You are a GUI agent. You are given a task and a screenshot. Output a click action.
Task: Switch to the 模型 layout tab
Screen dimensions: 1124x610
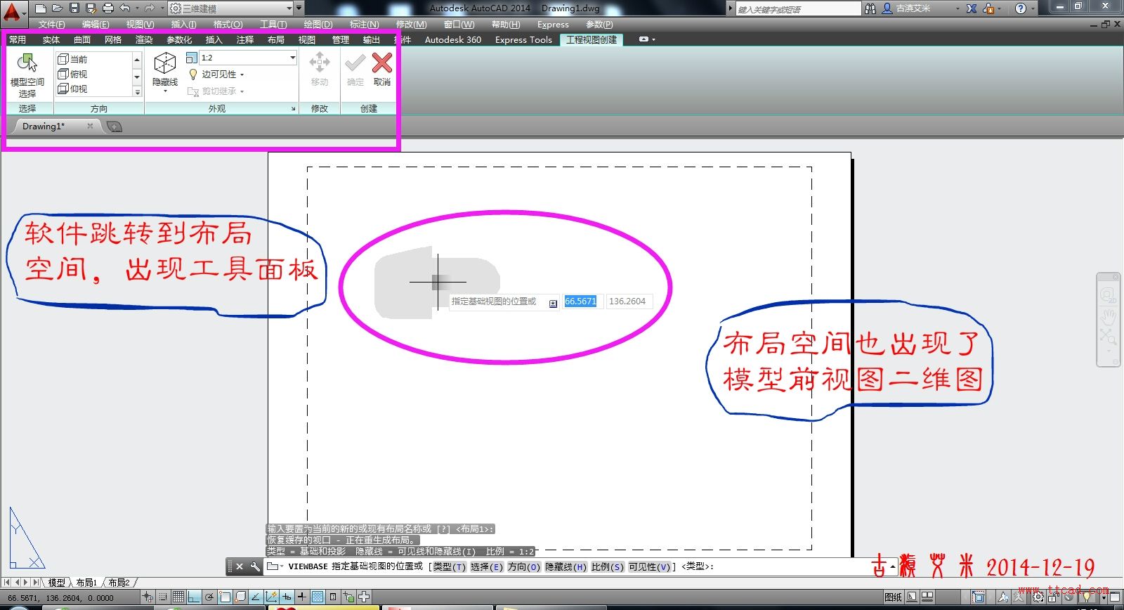pyautogui.click(x=56, y=583)
